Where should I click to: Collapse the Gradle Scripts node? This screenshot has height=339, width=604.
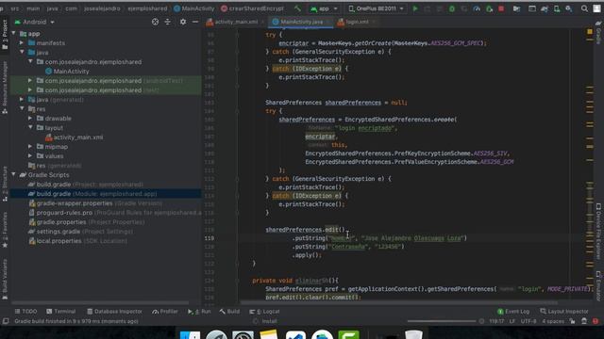[14, 174]
